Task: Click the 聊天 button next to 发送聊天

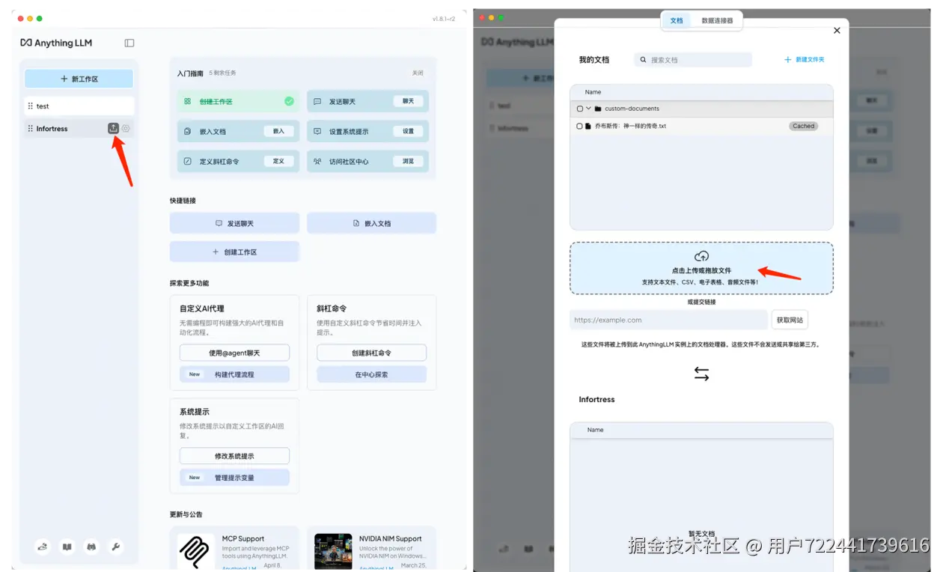Action: pyautogui.click(x=408, y=101)
